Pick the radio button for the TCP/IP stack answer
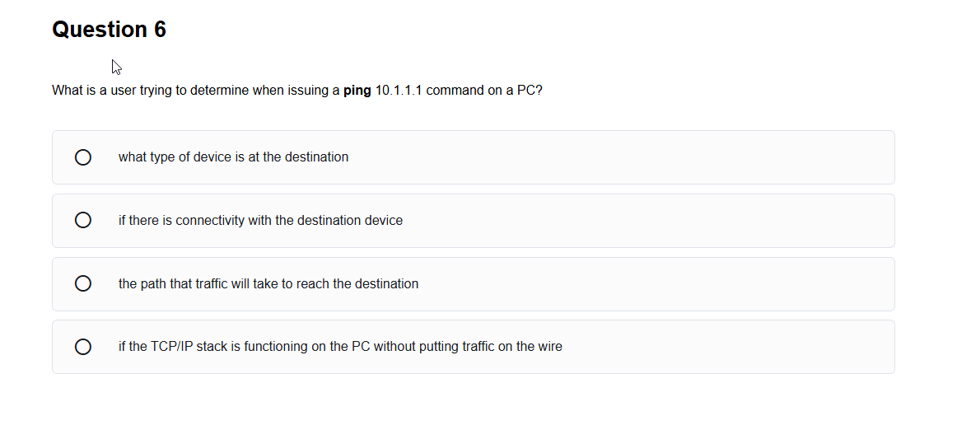 click(x=83, y=347)
